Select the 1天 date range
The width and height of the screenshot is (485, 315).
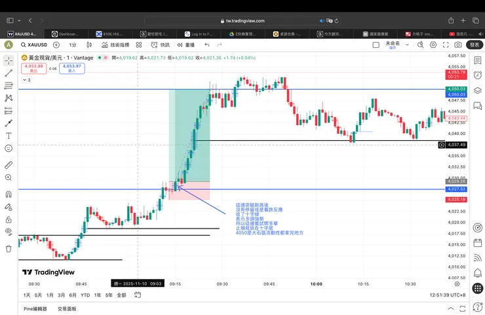coord(27,295)
